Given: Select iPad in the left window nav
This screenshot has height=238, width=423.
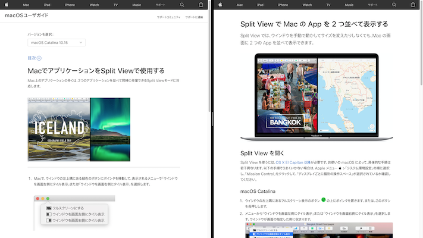Looking at the screenshot, I should [x=47, y=5].
